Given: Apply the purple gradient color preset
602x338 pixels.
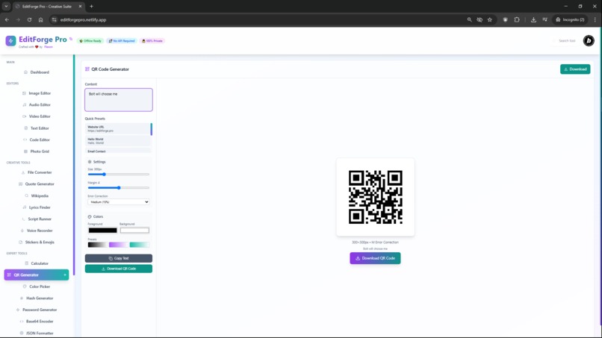Looking at the screenshot, I should 118,245.
